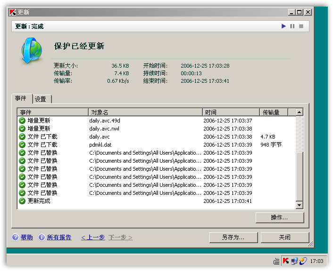
Task: Click the globe download update icon
Action: tap(32, 51)
